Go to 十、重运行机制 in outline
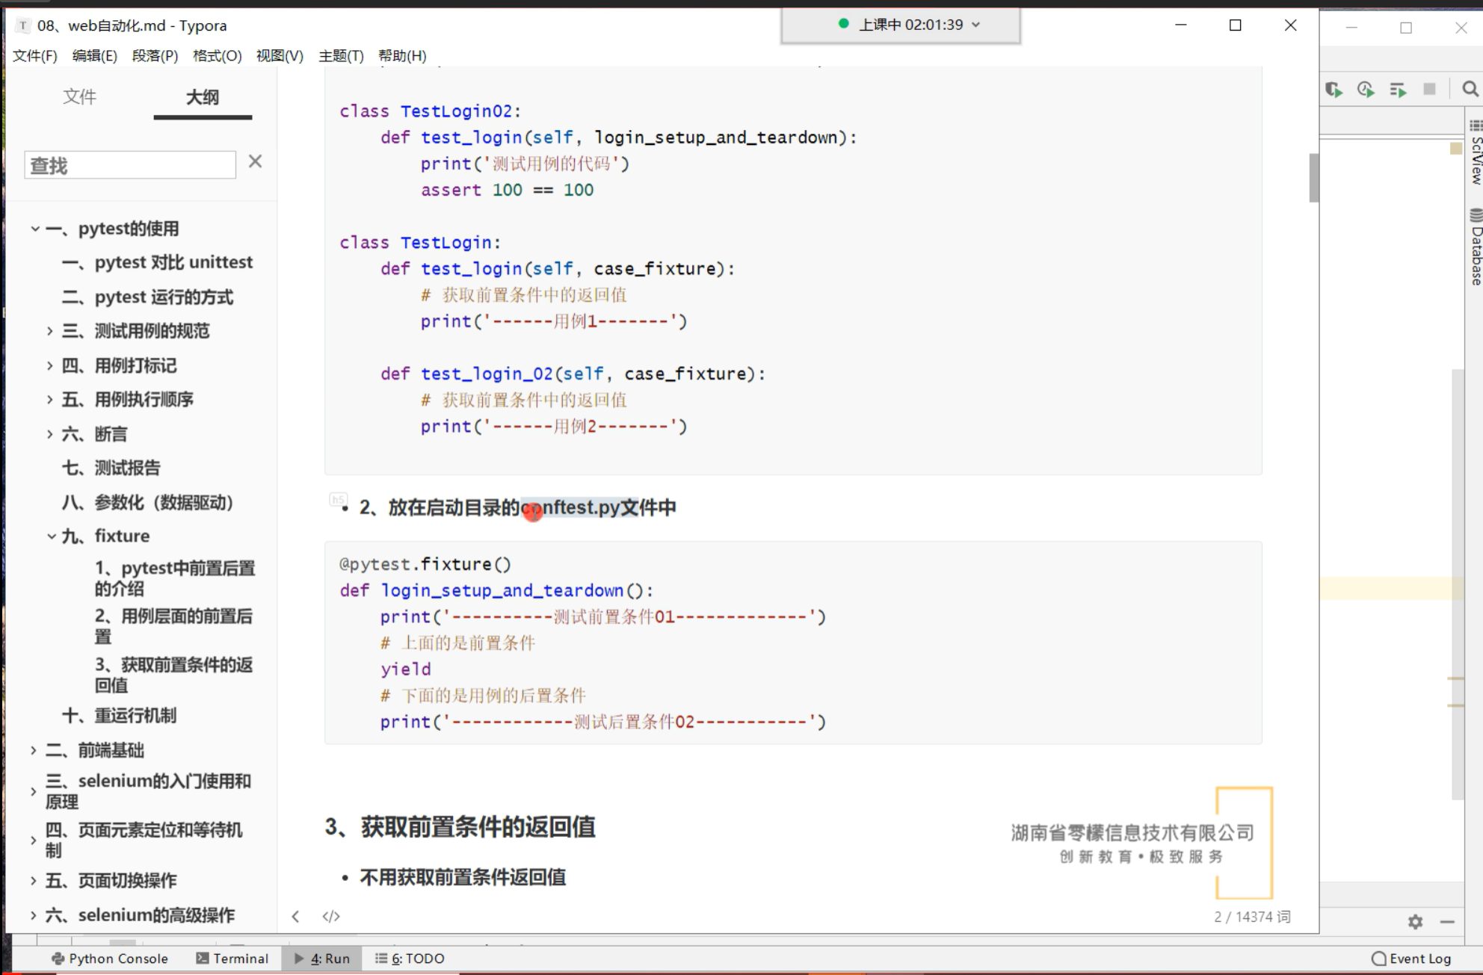The height and width of the screenshot is (975, 1483). [120, 716]
